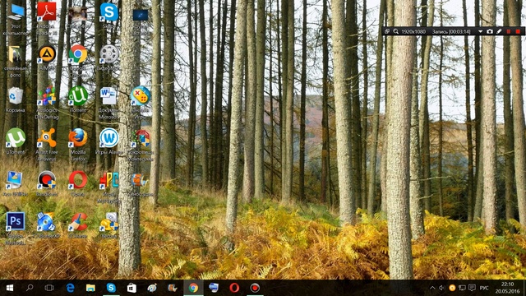Open the Avast Free Antivirus shortcut
The height and width of the screenshot is (296, 526).
pyautogui.click(x=47, y=145)
